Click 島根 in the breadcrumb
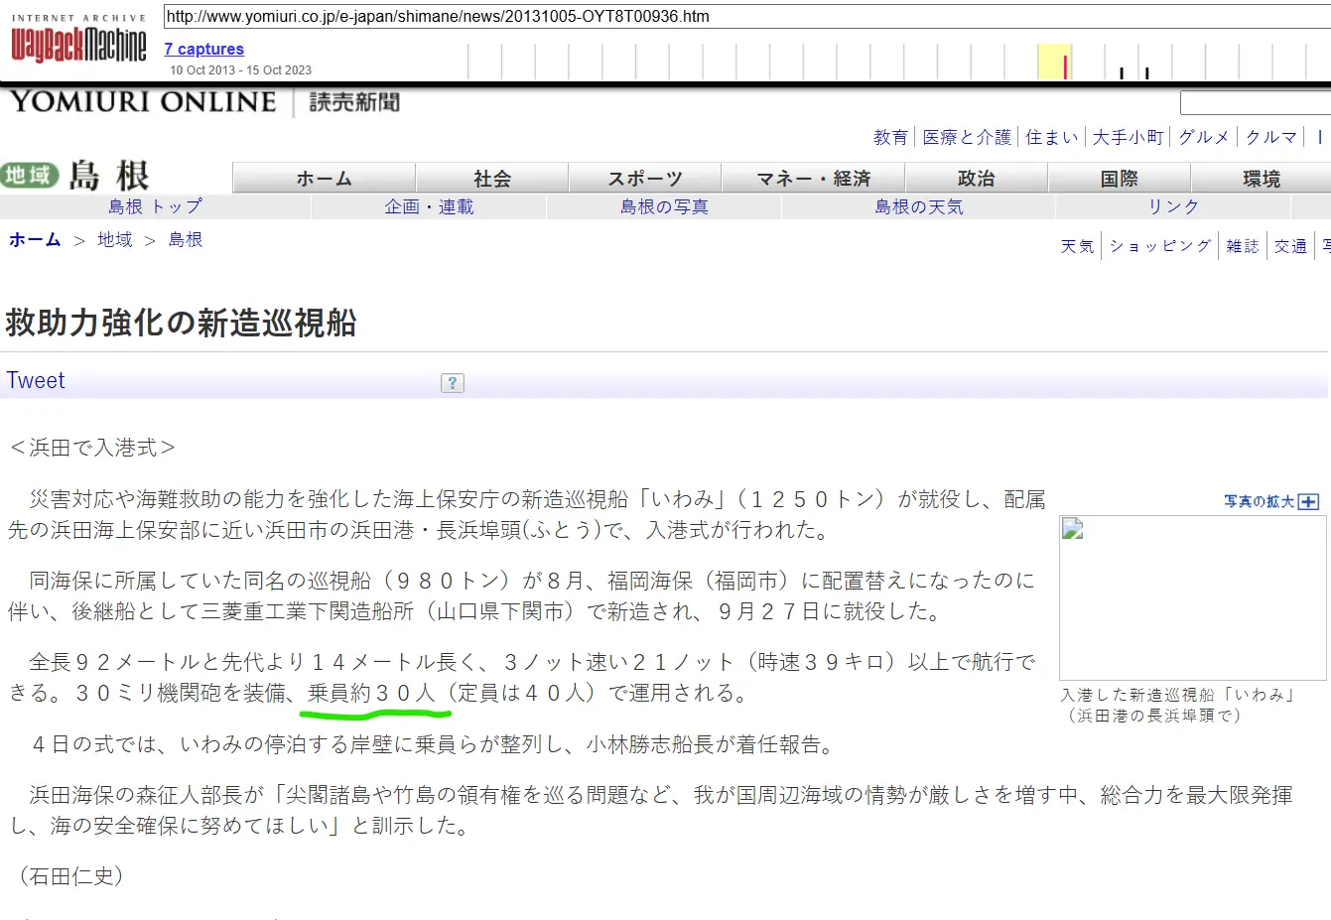The width and height of the screenshot is (1331, 920). 186,239
